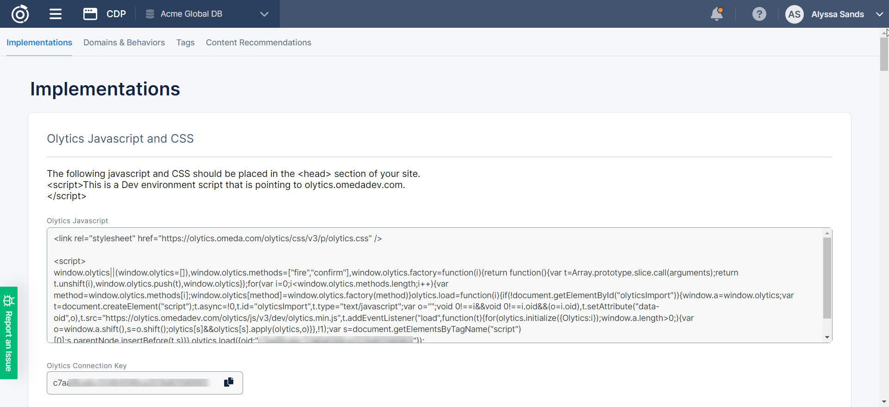
Task: Click the code box scrollbar thumb
Action: tap(827, 278)
